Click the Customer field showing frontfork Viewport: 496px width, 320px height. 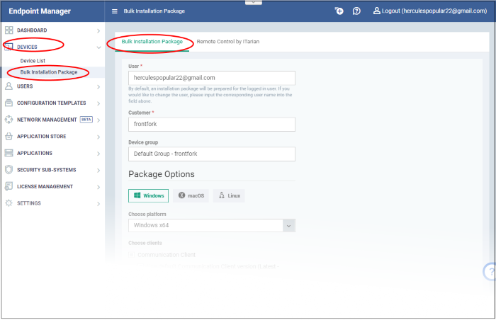pos(212,125)
